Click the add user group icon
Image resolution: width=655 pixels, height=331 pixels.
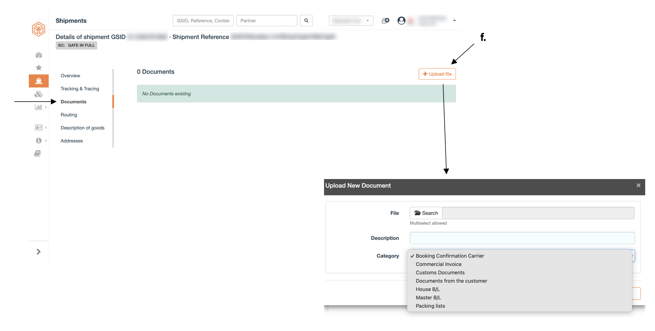[x=385, y=21]
